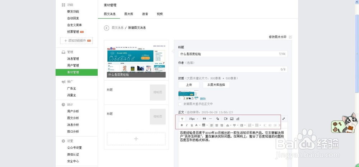Switch to the 图片库 tab
359x167 pixels.
[x=129, y=14]
